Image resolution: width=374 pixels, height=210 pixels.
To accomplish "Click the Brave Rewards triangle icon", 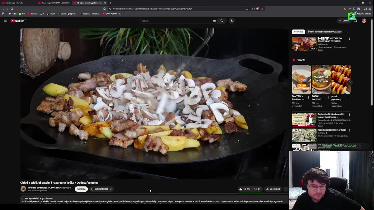I will (x=262, y=9).
